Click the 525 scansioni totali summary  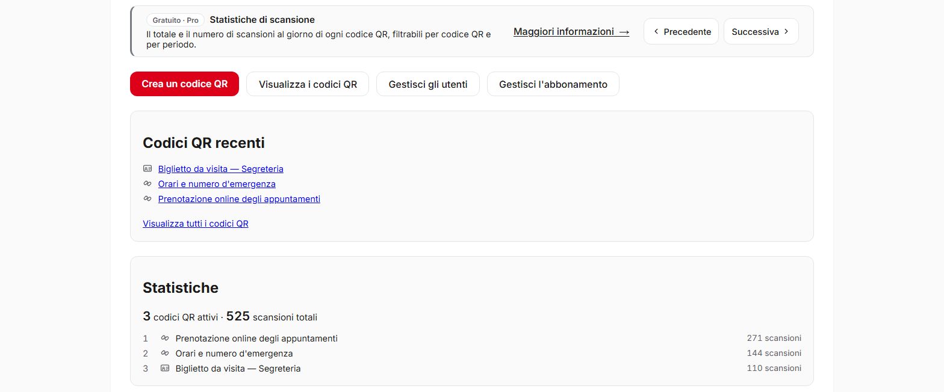pos(272,316)
